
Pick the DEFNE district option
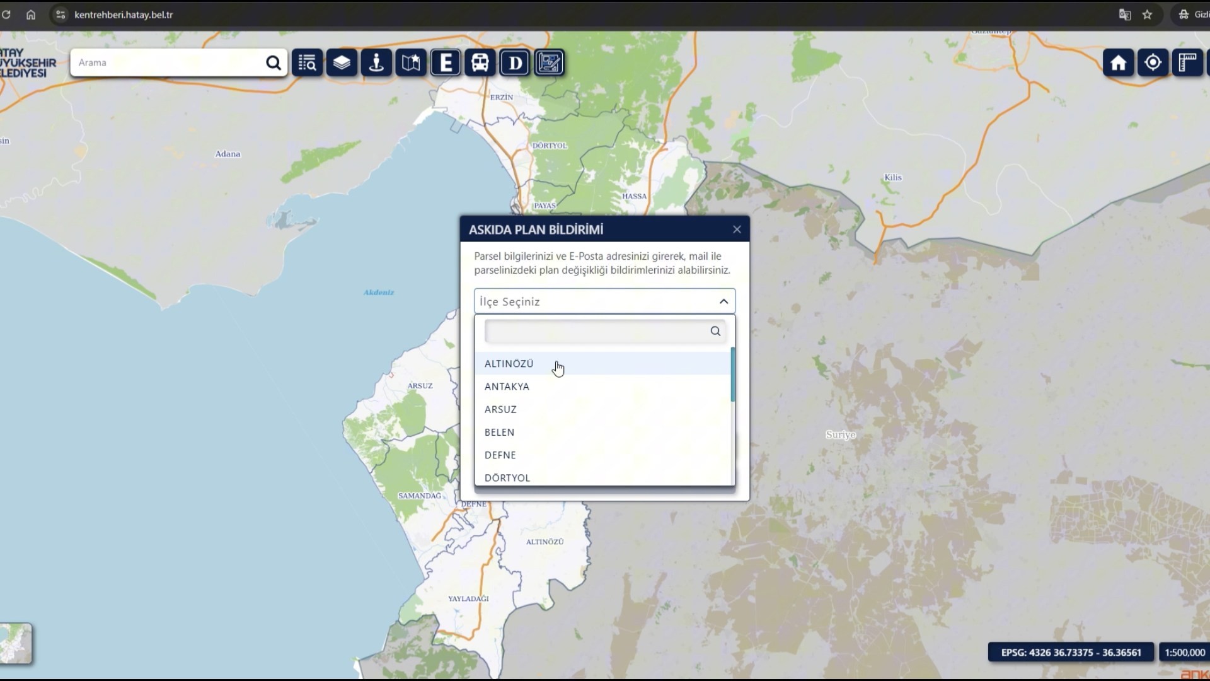click(500, 455)
